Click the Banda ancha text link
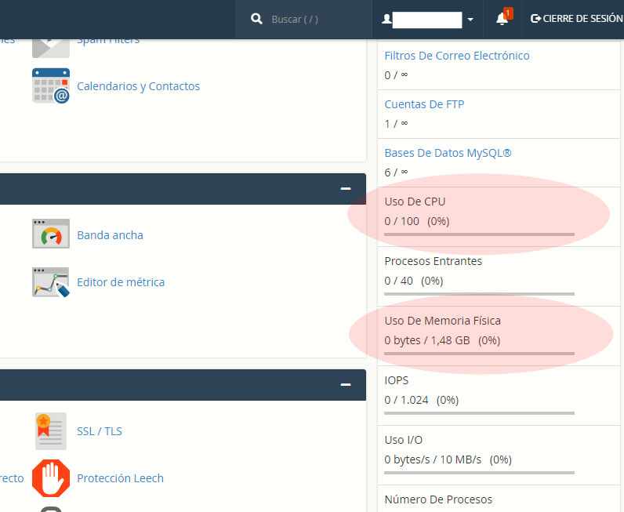624x512 pixels. pyautogui.click(x=110, y=235)
